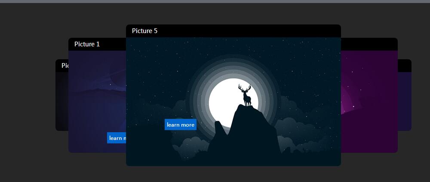This screenshot has width=430, height=182.
Task: Select the Picture 5 title text
Action: coord(144,31)
